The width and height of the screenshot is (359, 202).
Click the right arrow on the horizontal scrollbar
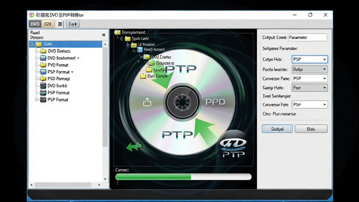coord(99,185)
